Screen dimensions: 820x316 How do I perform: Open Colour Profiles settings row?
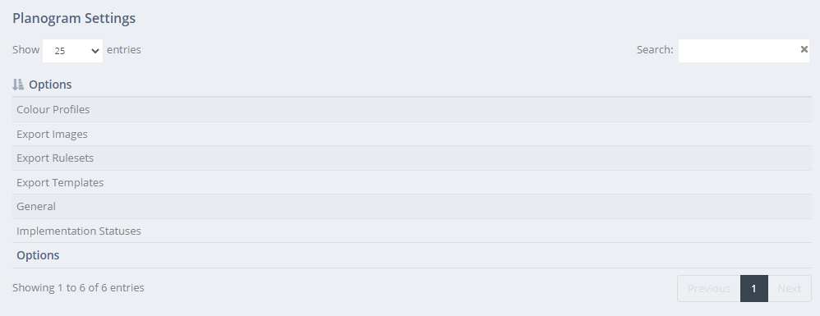[x=412, y=110]
